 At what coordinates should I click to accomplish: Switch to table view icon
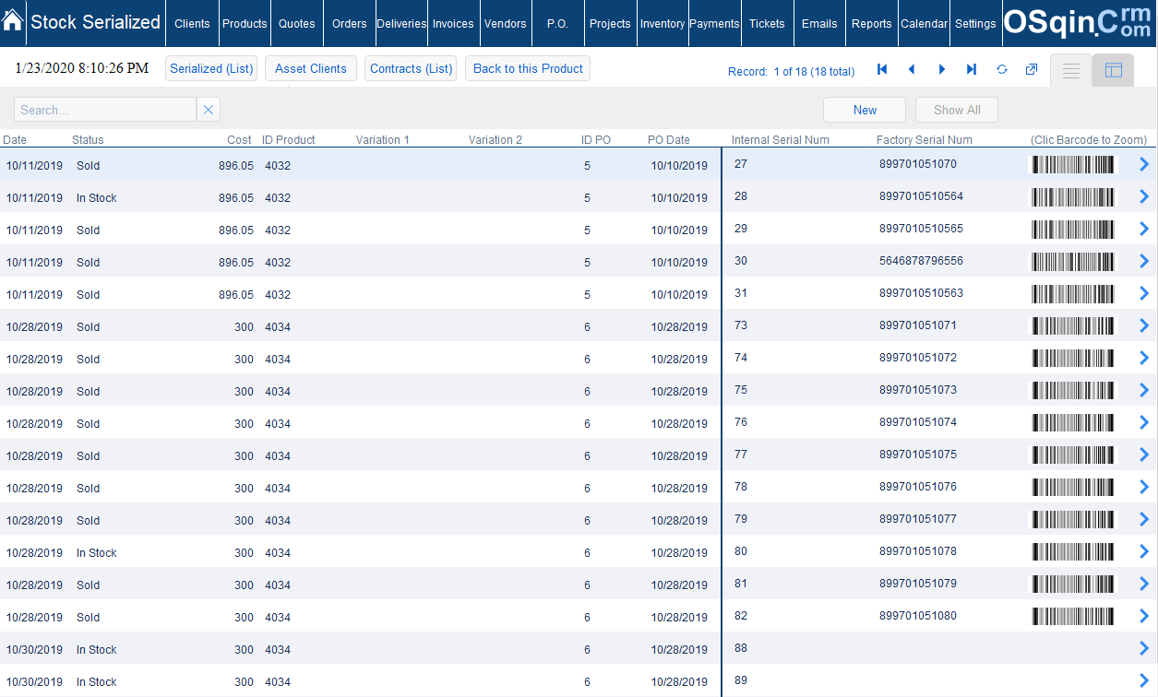[1113, 71]
